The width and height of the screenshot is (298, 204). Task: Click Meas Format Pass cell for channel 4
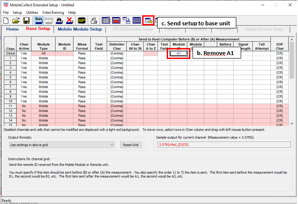tap(82, 73)
